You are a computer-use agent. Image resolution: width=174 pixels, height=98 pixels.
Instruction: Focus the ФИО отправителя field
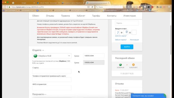[x=52, y=88]
